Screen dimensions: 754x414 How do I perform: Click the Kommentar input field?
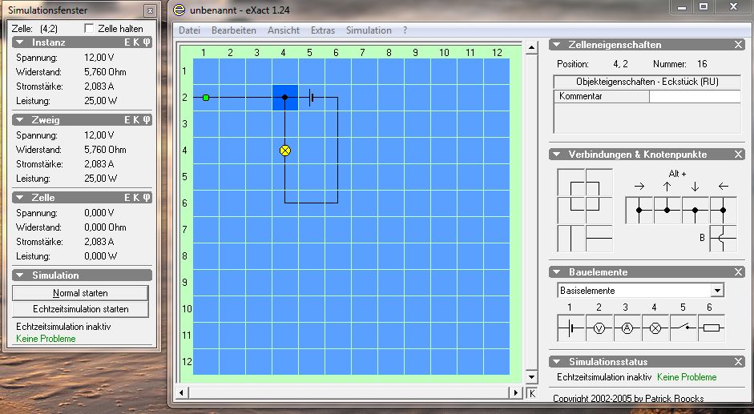pyautogui.click(x=694, y=96)
